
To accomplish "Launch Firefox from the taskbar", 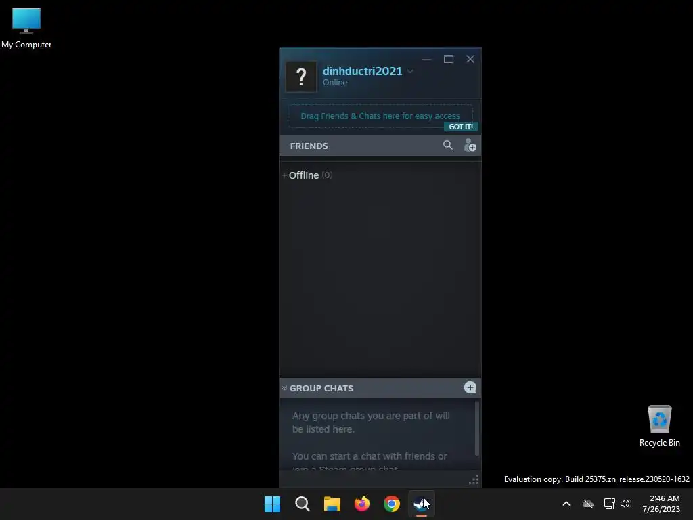I will 362,504.
